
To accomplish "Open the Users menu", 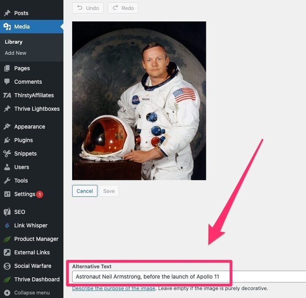I will pyautogui.click(x=31, y=167).
